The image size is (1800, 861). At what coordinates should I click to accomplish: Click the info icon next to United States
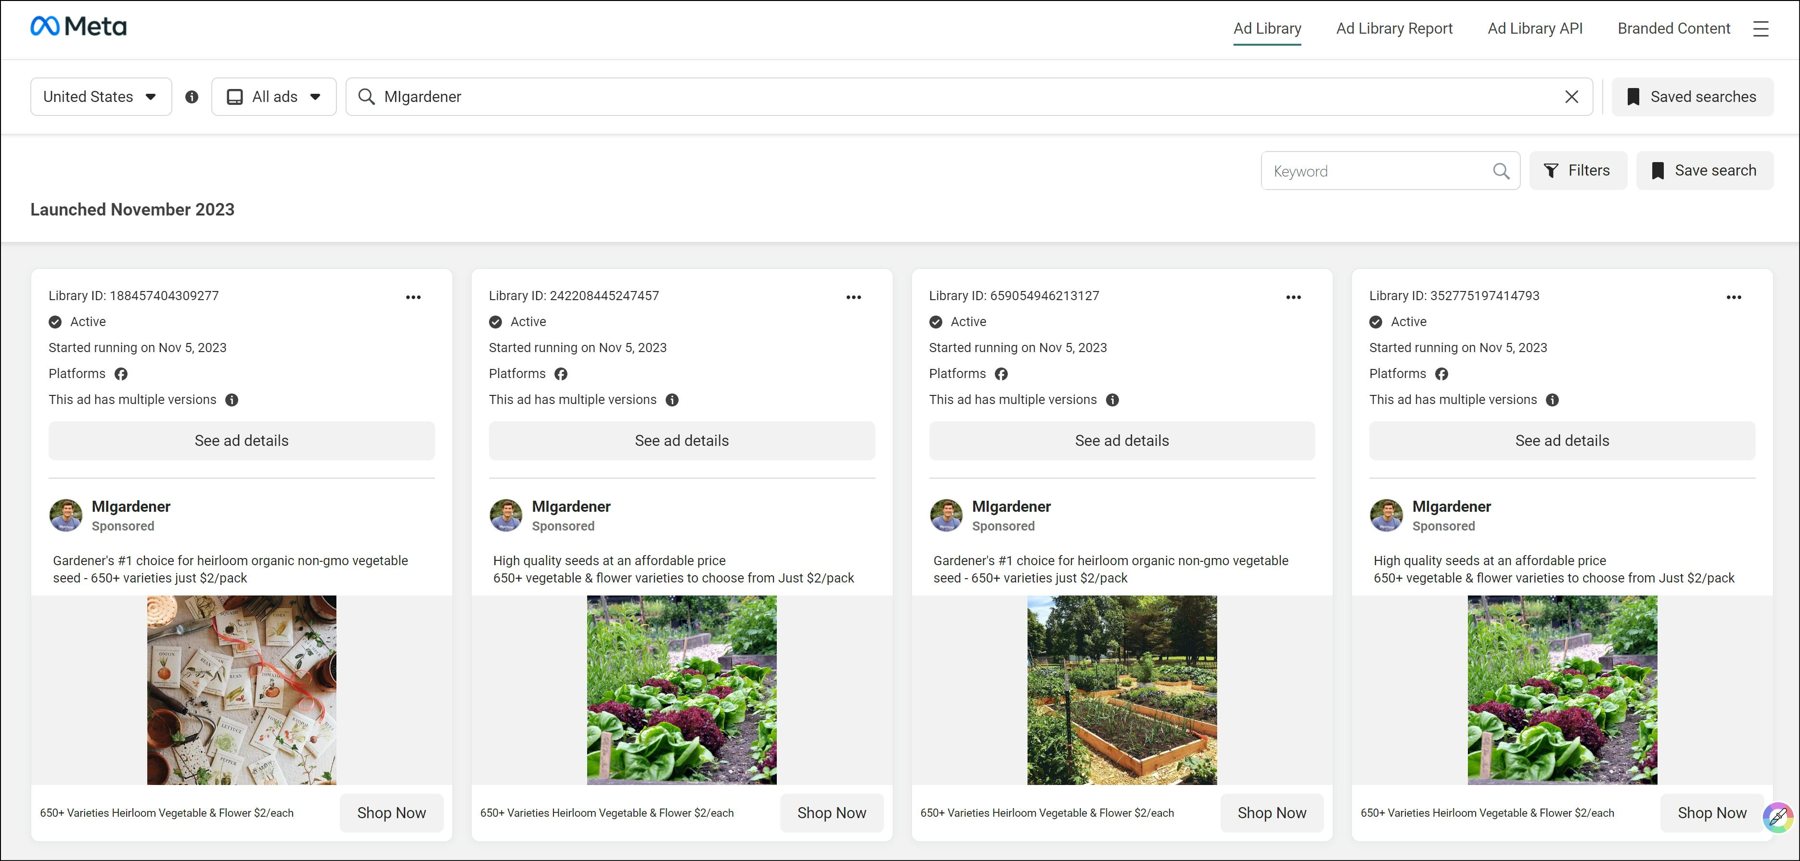pyautogui.click(x=192, y=97)
